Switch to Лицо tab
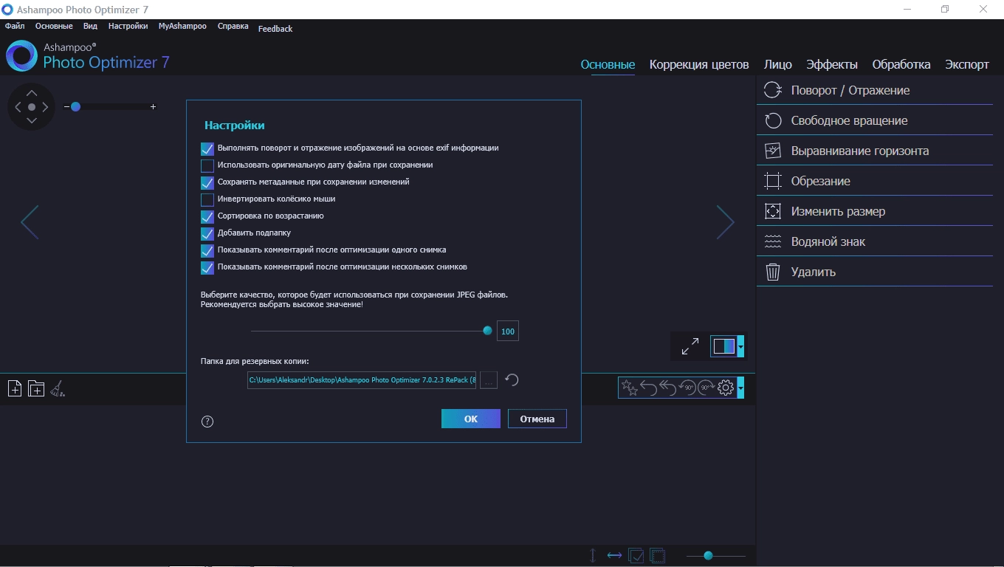The image size is (1004, 567). click(x=778, y=64)
